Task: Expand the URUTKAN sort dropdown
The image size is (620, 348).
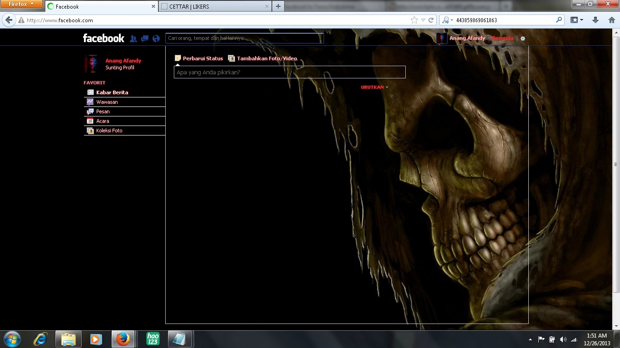Action: [x=374, y=87]
